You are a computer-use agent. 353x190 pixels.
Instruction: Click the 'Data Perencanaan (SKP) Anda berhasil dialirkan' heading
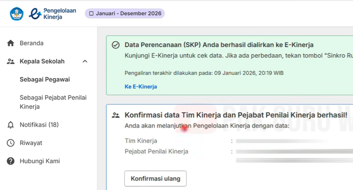click(219, 45)
